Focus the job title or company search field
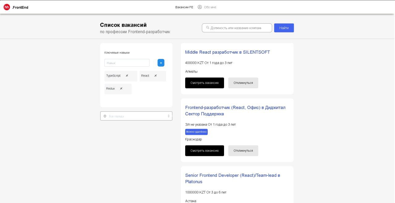395x203 pixels. click(x=236, y=28)
